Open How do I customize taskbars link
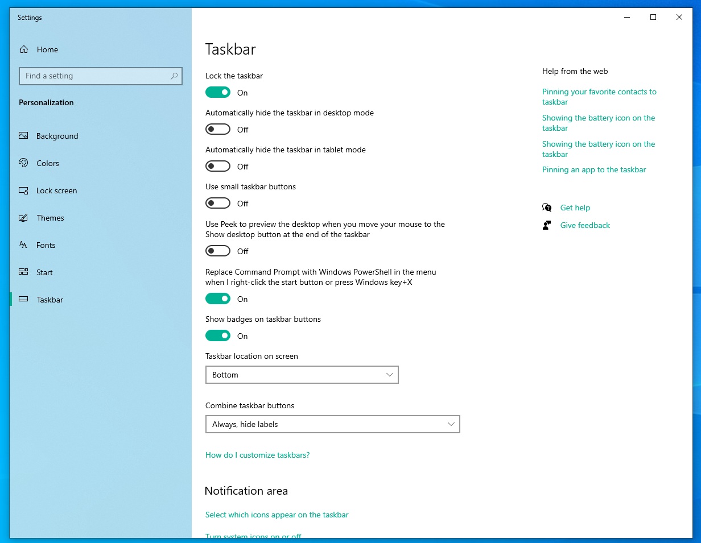Viewport: 701px width, 543px height. coord(257,455)
